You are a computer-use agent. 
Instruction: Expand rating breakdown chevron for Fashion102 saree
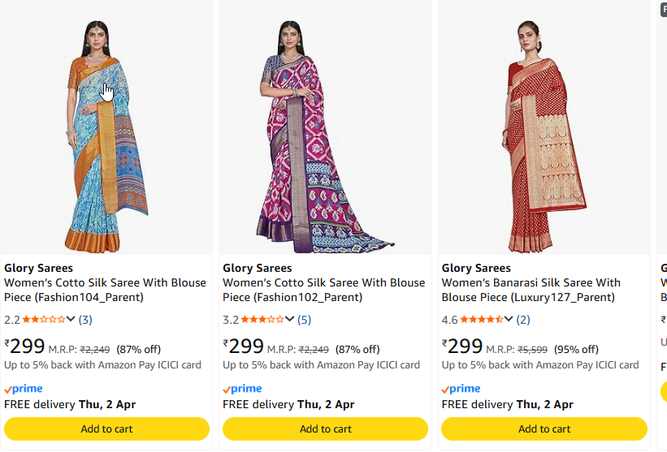(290, 320)
